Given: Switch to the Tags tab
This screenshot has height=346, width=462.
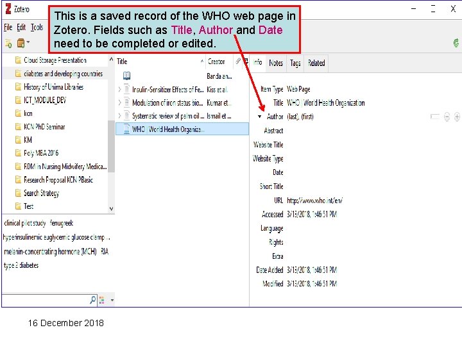Looking at the screenshot, I should 295,63.
